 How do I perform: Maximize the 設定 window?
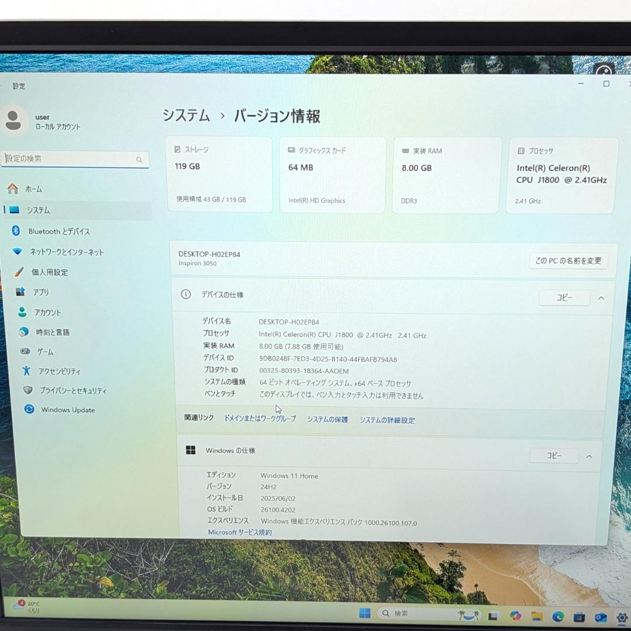(606, 84)
